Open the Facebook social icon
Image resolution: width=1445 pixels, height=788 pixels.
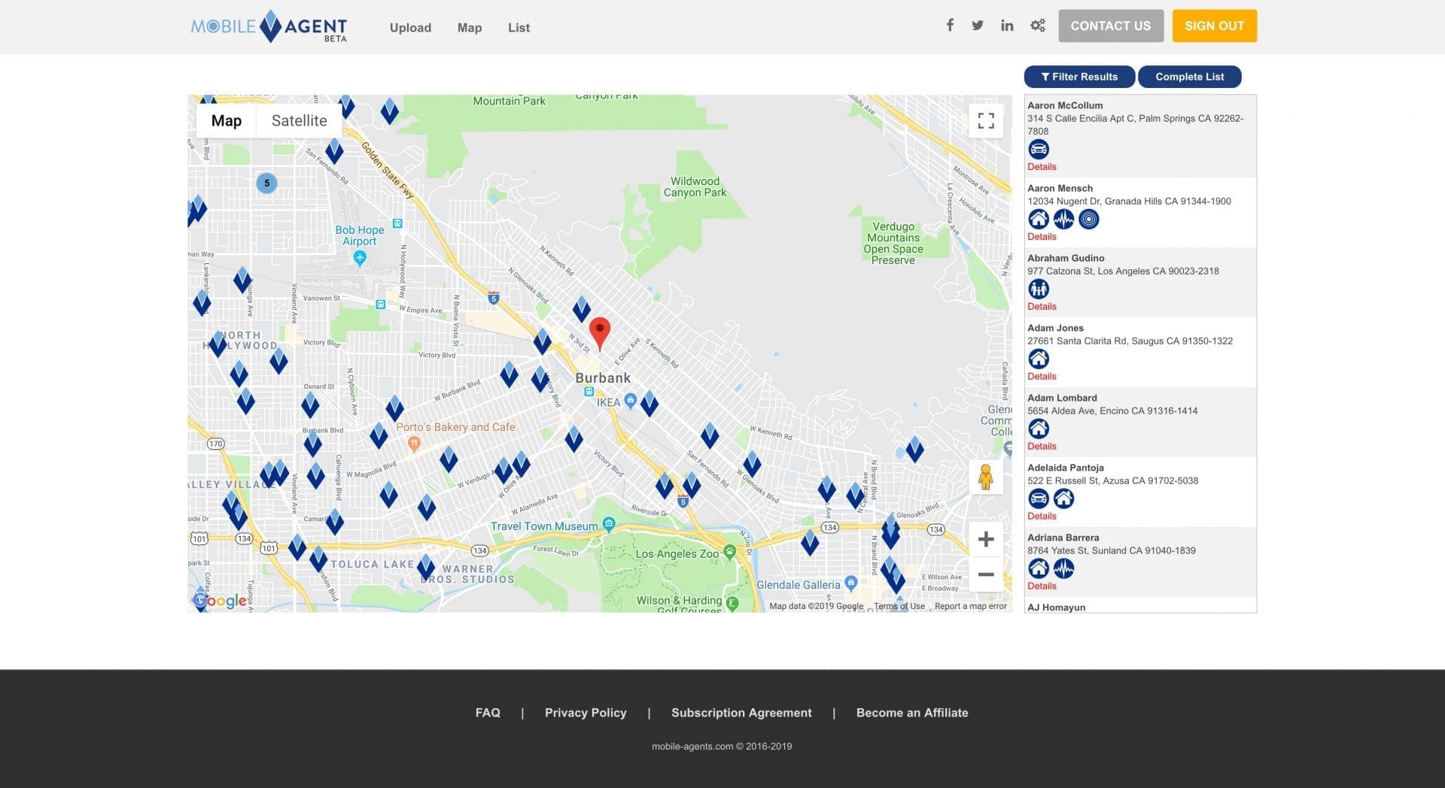[950, 26]
